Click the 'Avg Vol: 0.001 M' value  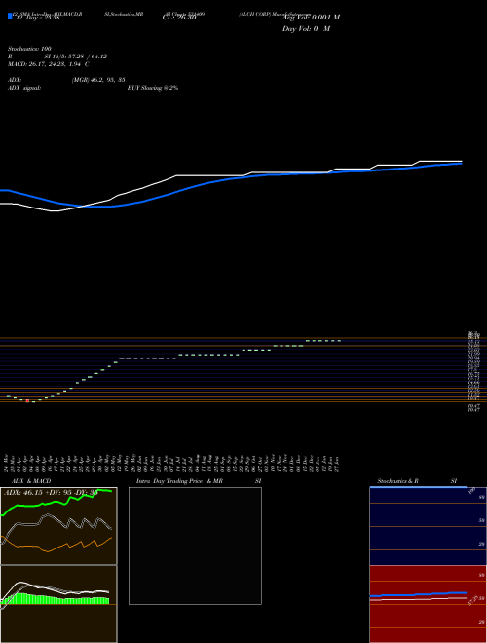pyautogui.click(x=311, y=18)
